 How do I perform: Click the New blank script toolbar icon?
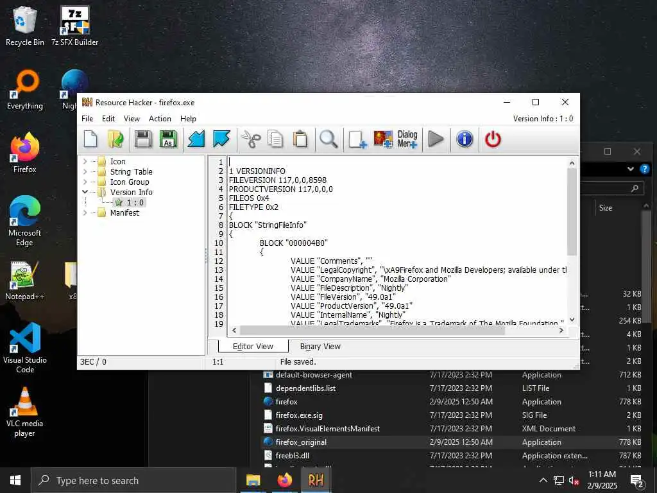point(90,139)
